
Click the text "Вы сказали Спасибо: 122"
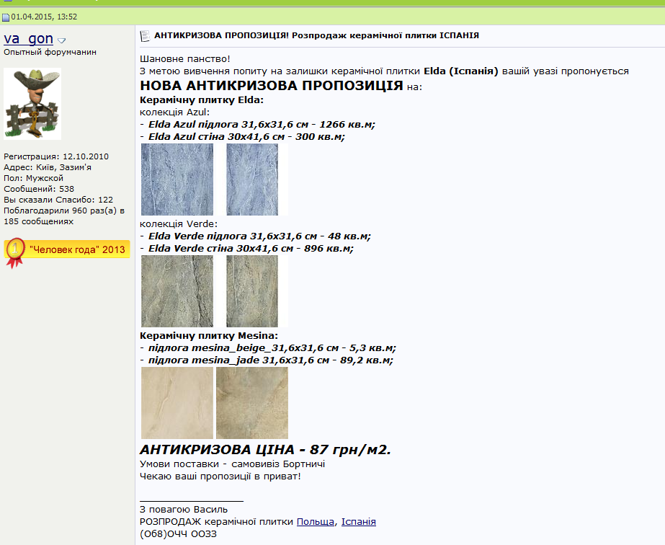click(x=58, y=200)
